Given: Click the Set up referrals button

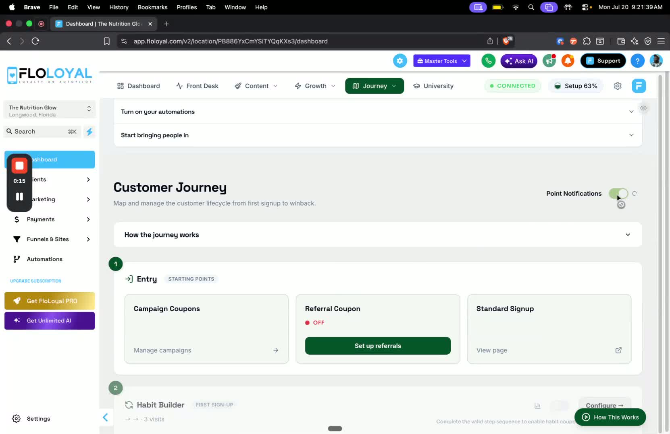Looking at the screenshot, I should click(x=378, y=346).
